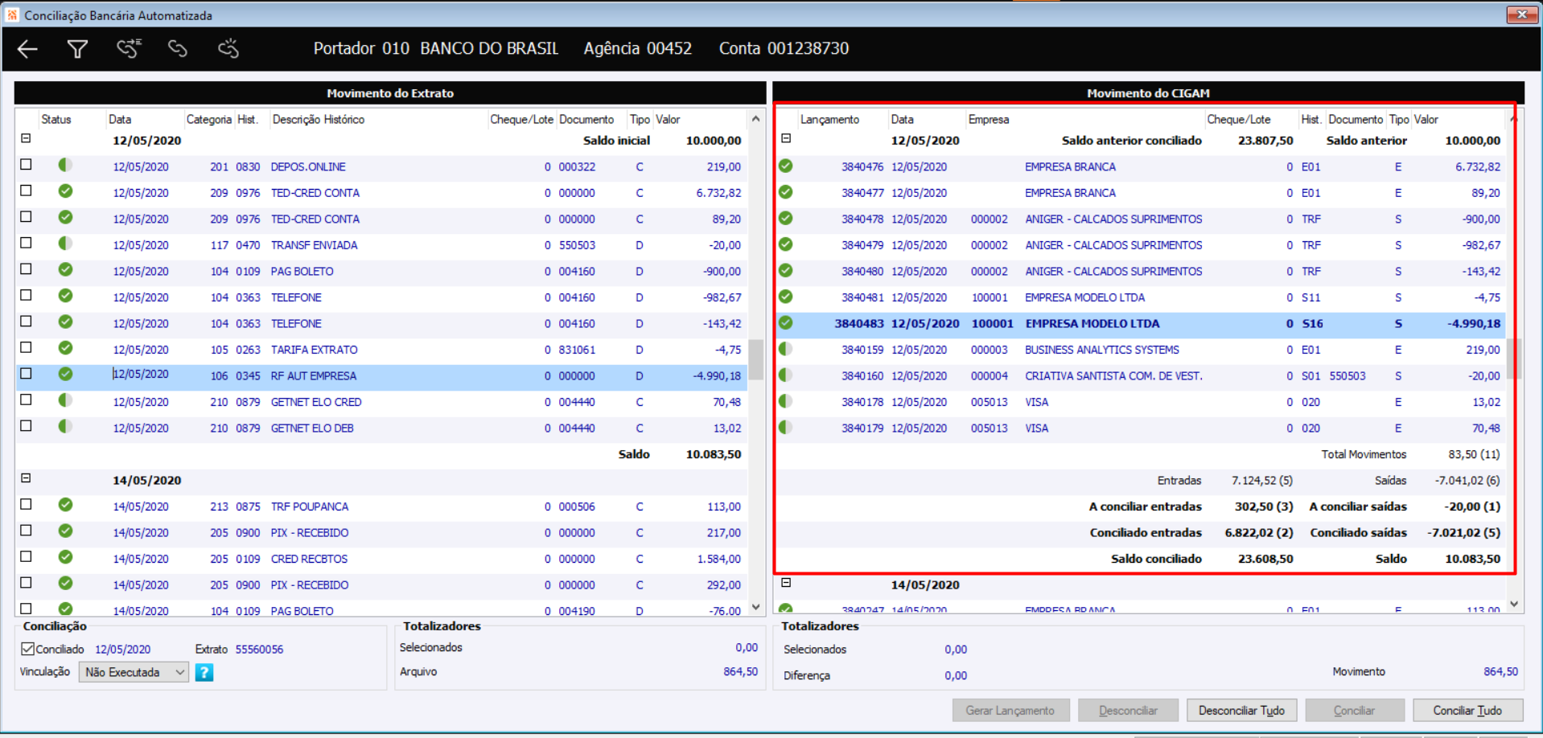The width and height of the screenshot is (1543, 738).
Task: Click the status icon of lançamento 3840478
Action: pyautogui.click(x=785, y=218)
